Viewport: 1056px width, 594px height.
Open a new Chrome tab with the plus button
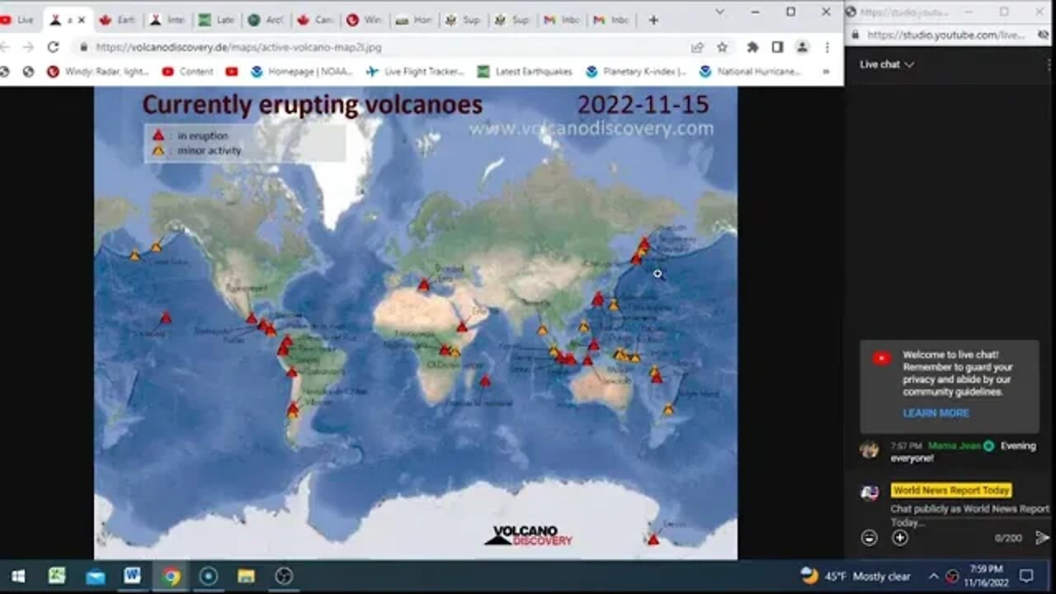pos(653,20)
